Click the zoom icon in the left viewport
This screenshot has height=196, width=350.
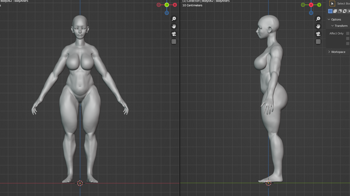[x=174, y=19]
